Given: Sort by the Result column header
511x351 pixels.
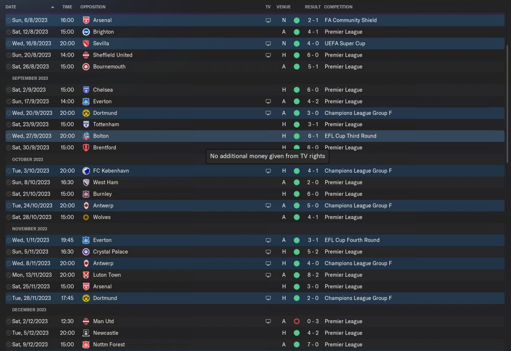Looking at the screenshot, I should 313,7.
